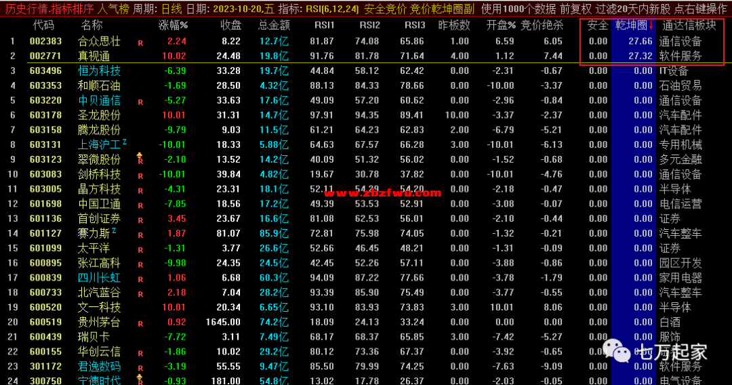Image resolution: width=732 pixels, height=385 pixels.
Task: Click the R marker on 贵州茅台 row
Action: (x=140, y=324)
